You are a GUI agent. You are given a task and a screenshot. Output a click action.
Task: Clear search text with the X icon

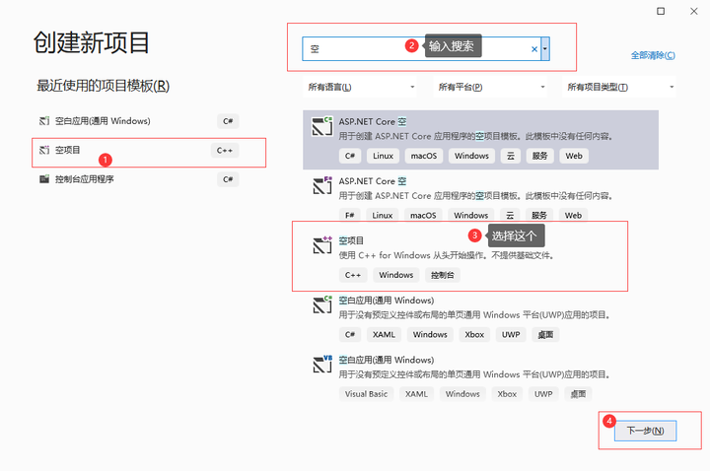pyautogui.click(x=534, y=49)
